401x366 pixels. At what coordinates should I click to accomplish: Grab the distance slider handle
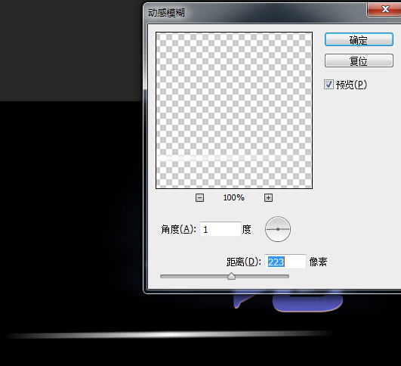[231, 276]
